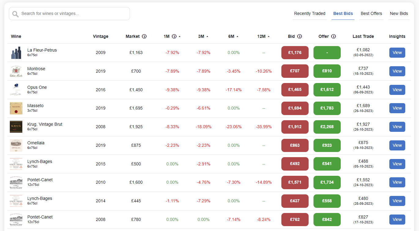This screenshot has height=231, width=419.
Task: Open Pontet-Canet 2008 label thumbnail
Action: [16, 219]
